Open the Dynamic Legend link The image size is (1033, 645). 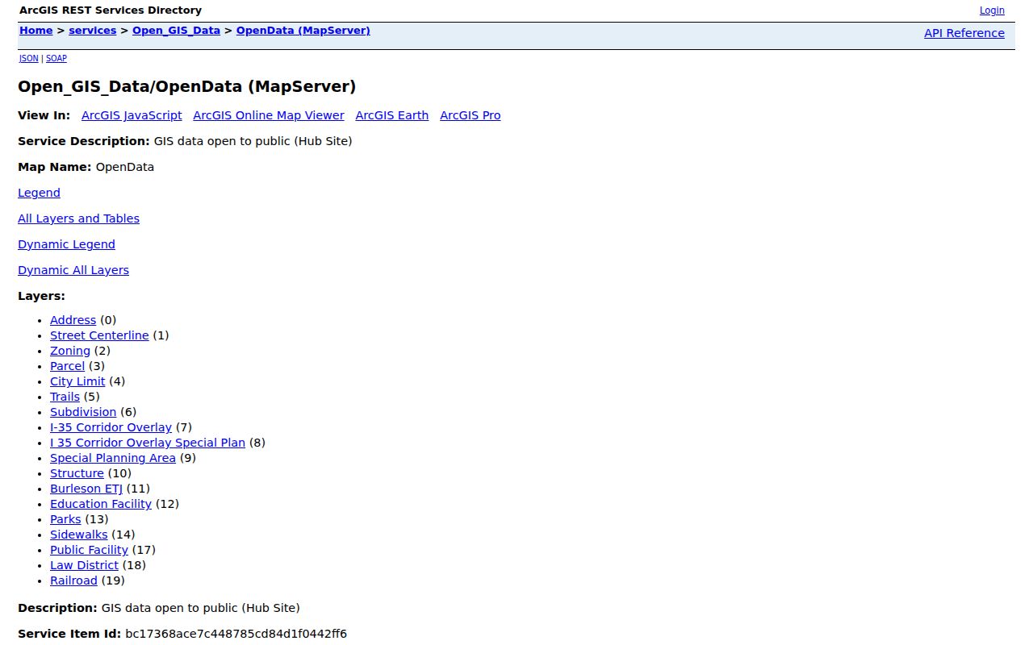pos(66,244)
